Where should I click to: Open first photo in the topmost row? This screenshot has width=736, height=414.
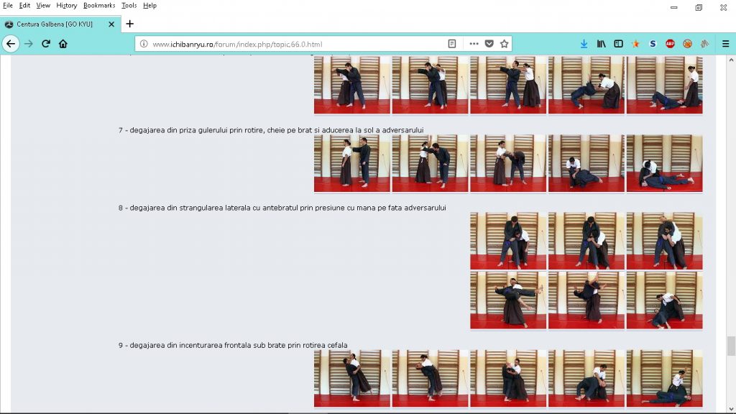pos(352,85)
